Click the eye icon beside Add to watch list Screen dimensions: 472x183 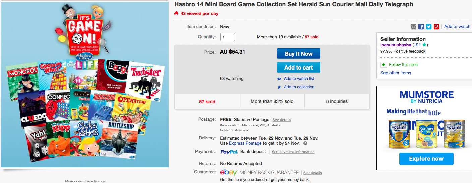pos(279,79)
